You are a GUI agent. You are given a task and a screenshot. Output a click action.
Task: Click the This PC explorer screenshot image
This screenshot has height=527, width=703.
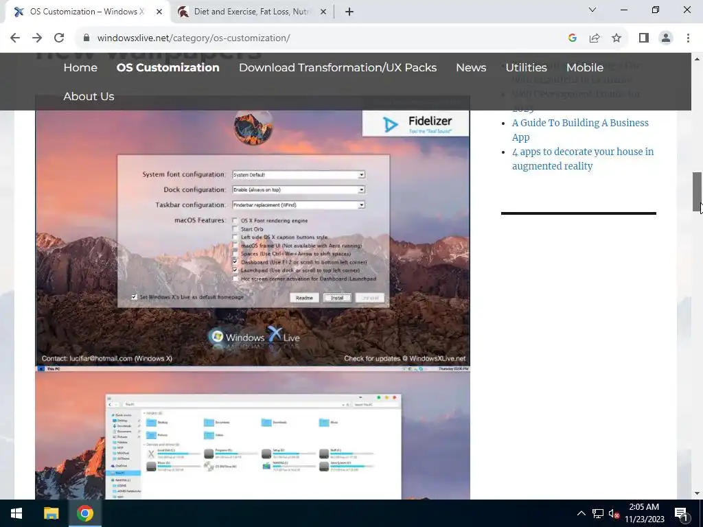point(253,432)
